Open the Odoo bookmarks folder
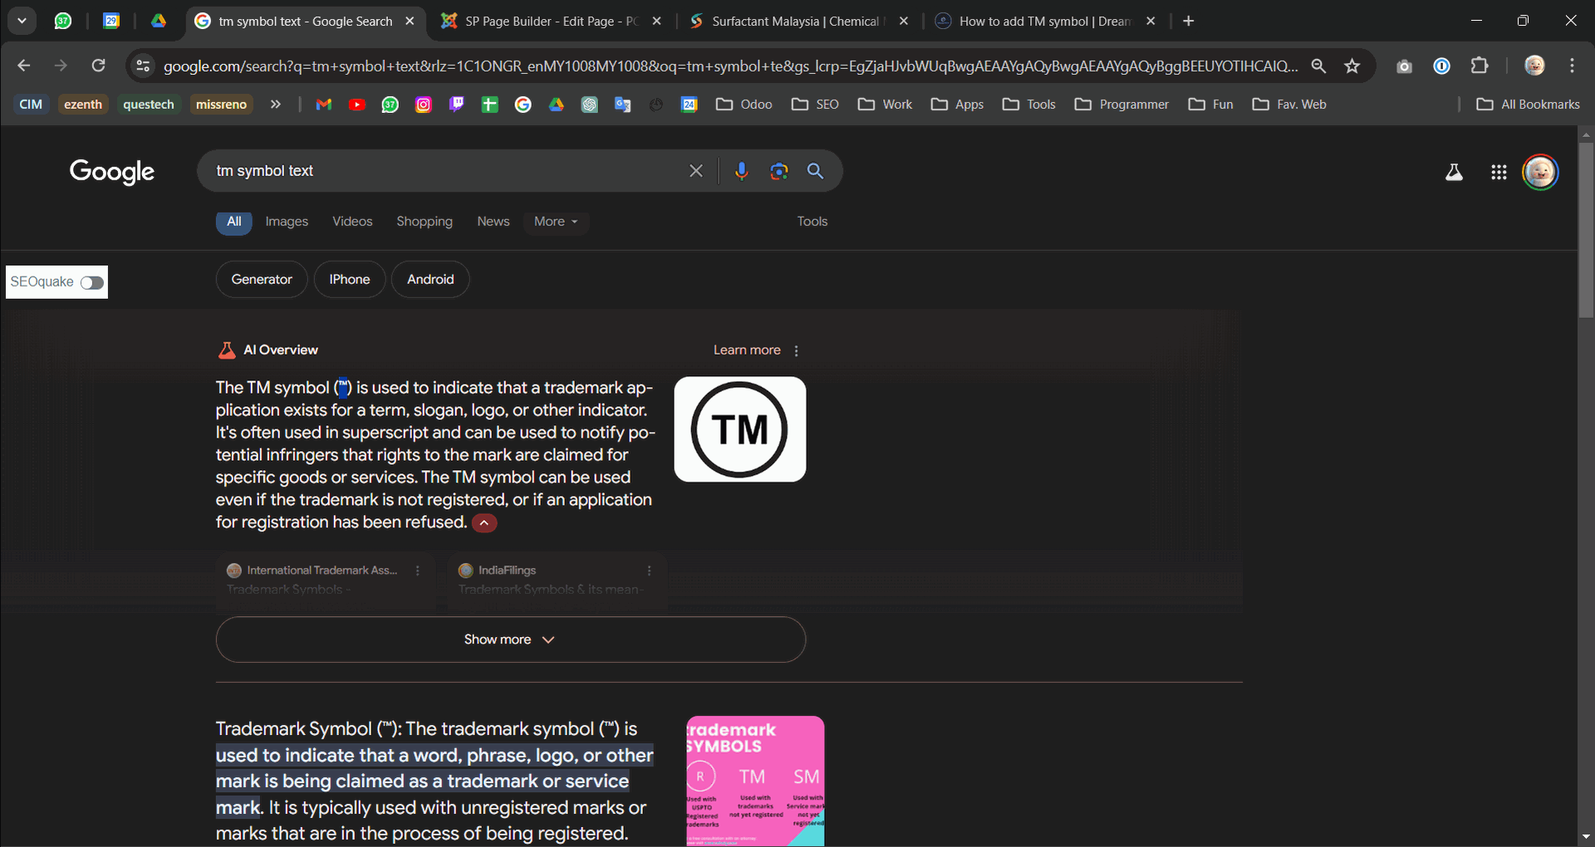Screen dimensions: 1595x847 (x=744, y=104)
